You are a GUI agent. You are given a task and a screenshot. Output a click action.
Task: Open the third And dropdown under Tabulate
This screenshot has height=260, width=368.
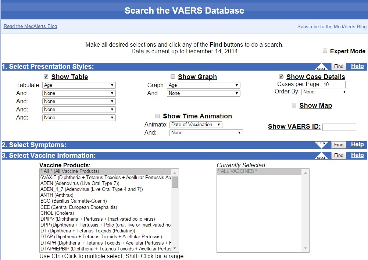tap(79, 110)
